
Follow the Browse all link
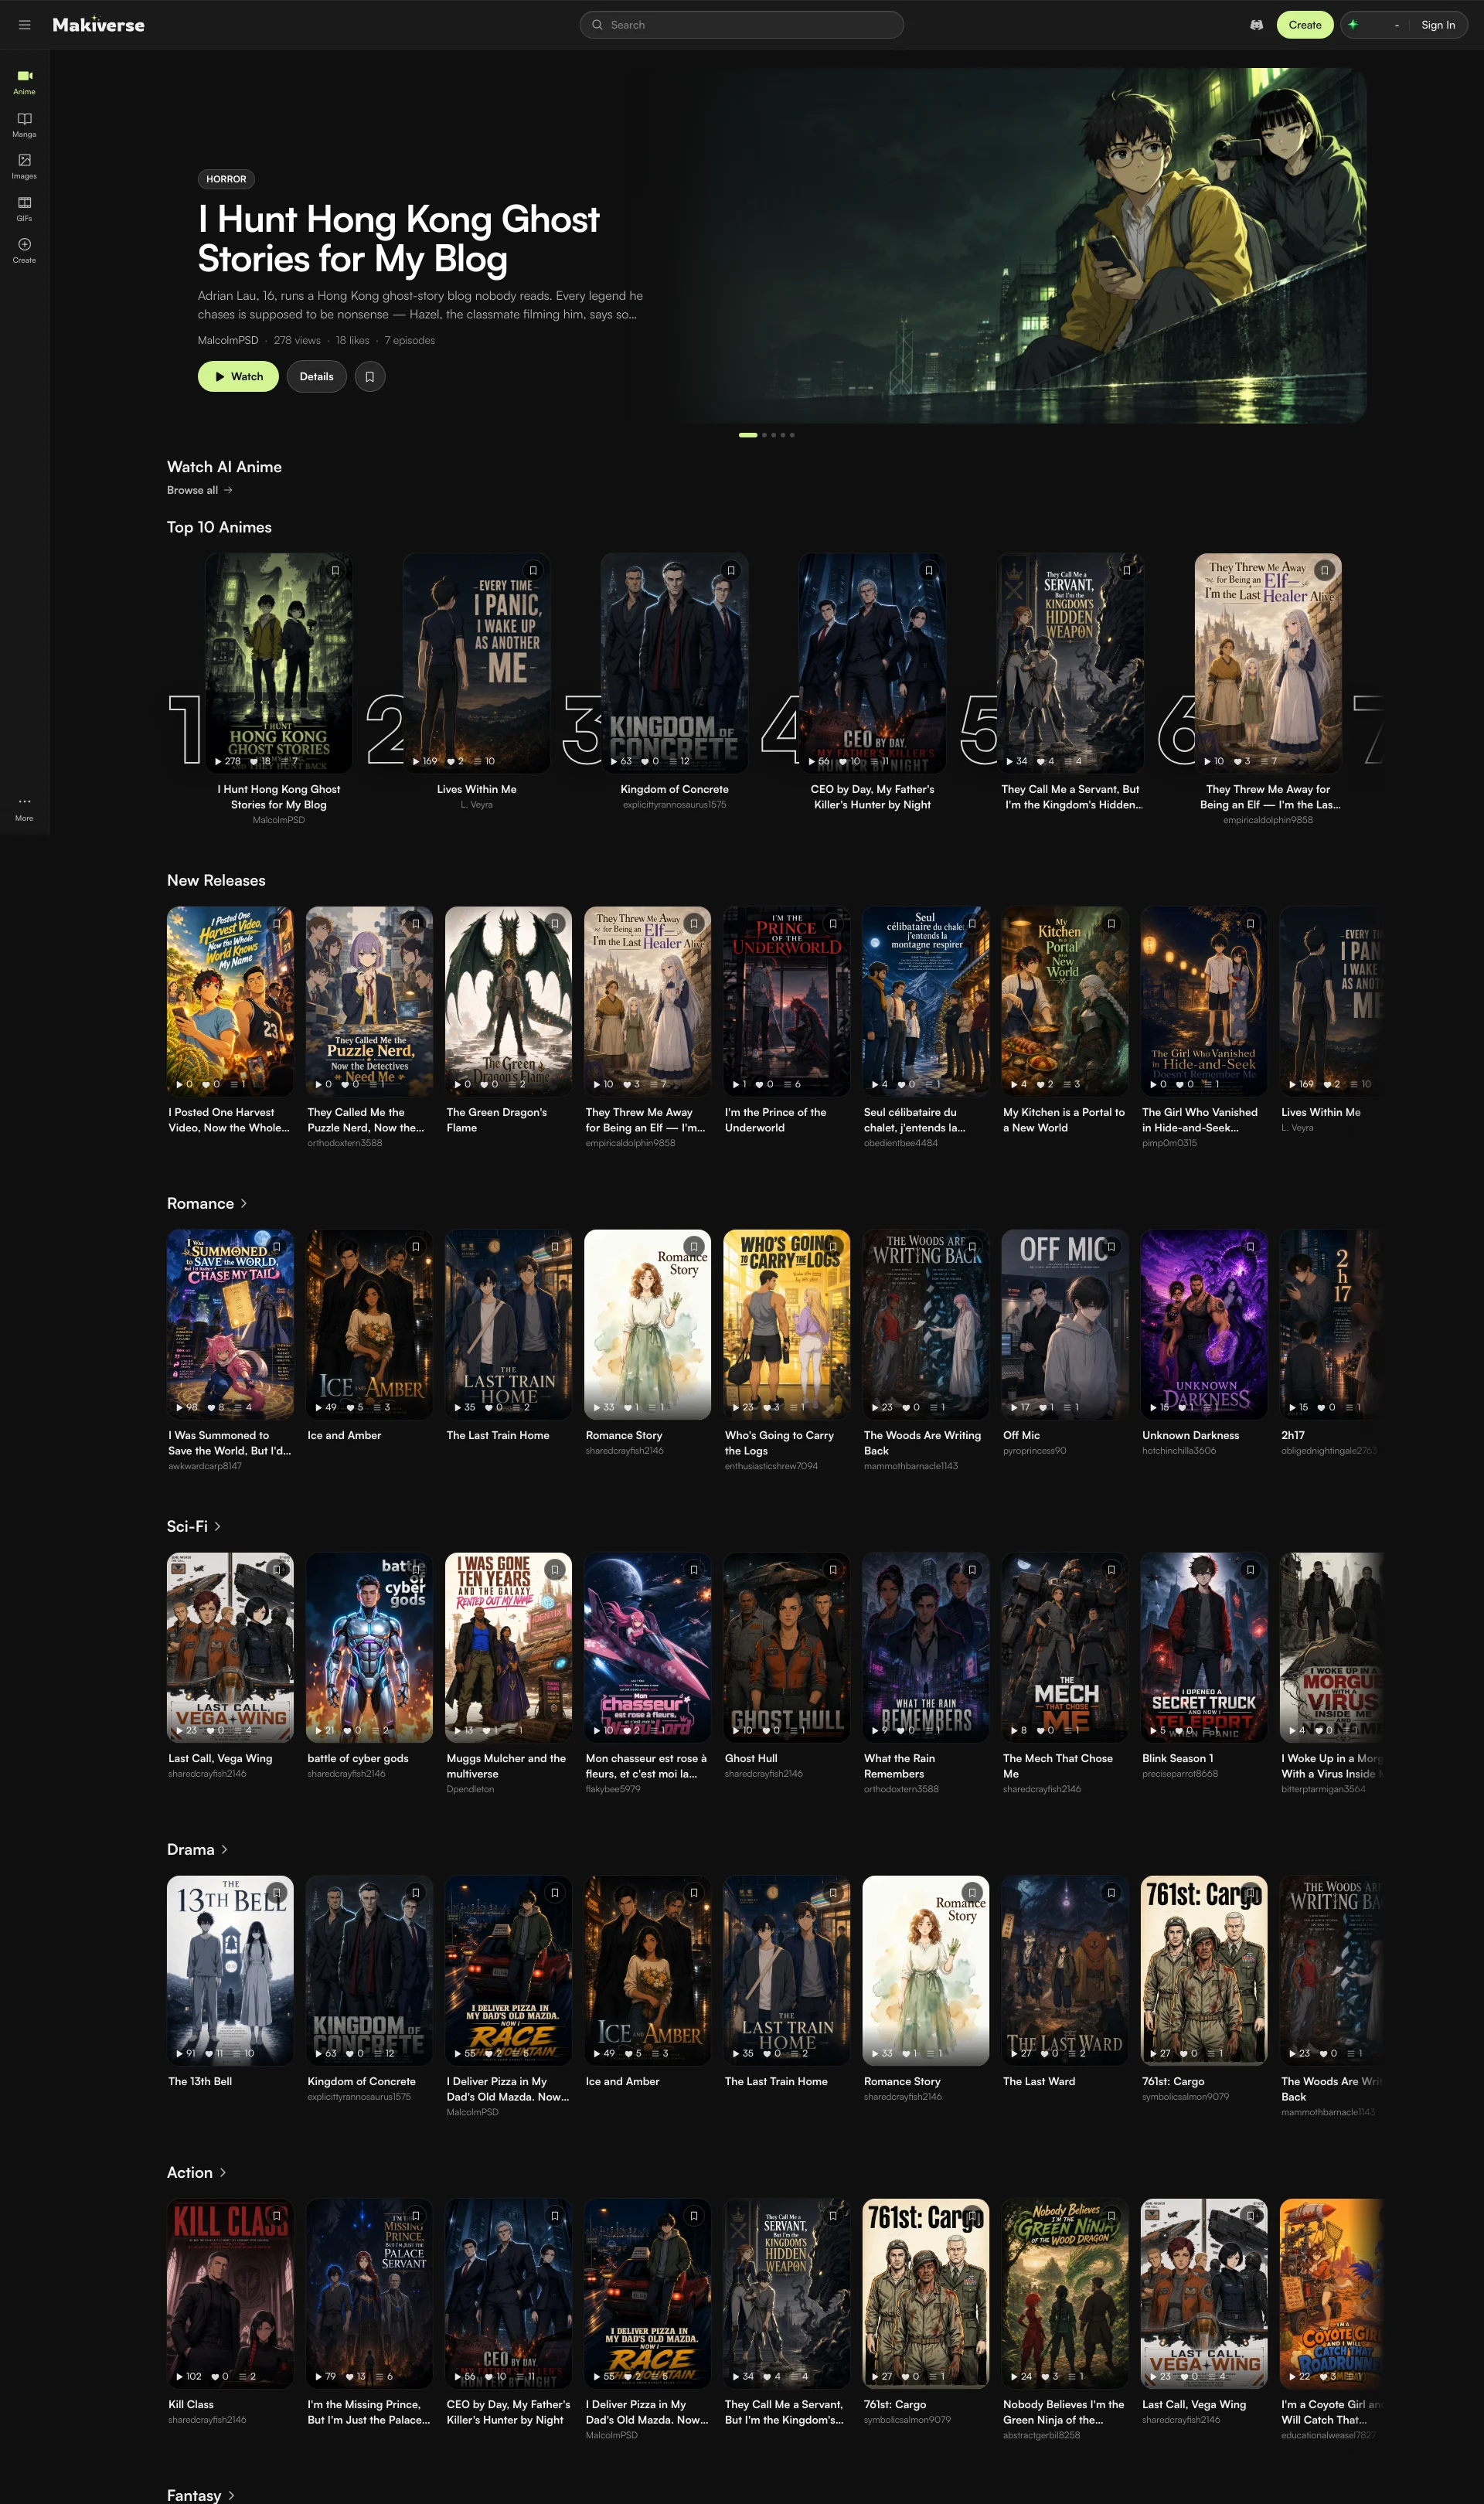click(x=199, y=490)
